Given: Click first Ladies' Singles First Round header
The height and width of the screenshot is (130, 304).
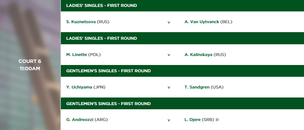Looking at the screenshot, I should 182,6.
